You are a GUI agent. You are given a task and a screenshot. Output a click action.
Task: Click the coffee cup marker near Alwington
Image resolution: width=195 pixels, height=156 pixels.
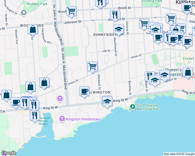(x=84, y=92)
